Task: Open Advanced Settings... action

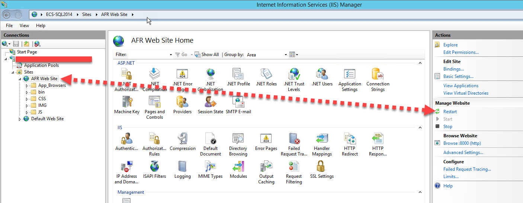Action: tap(463, 153)
